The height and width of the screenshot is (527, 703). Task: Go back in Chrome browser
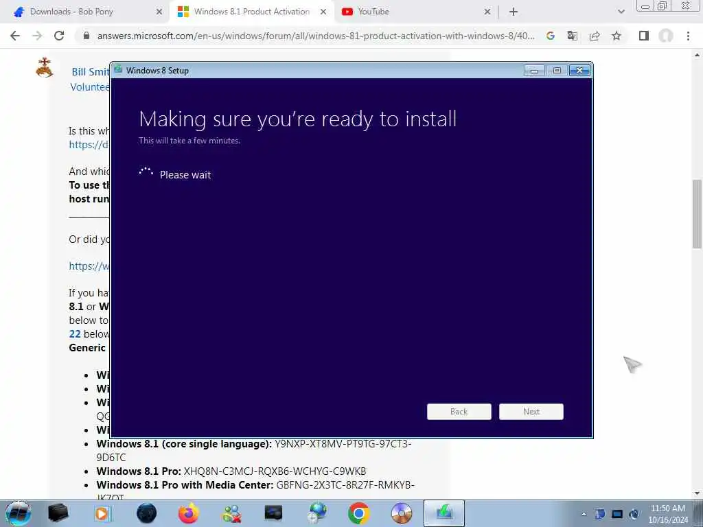click(15, 36)
